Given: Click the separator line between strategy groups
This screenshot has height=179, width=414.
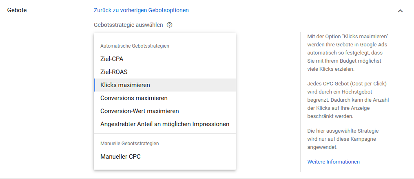Looking at the screenshot, I should coord(165,133).
